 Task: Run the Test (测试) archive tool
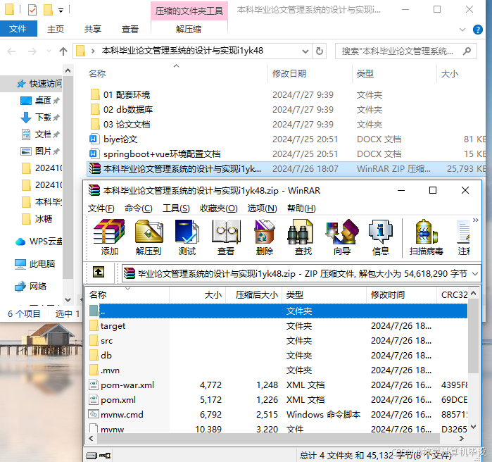point(187,237)
